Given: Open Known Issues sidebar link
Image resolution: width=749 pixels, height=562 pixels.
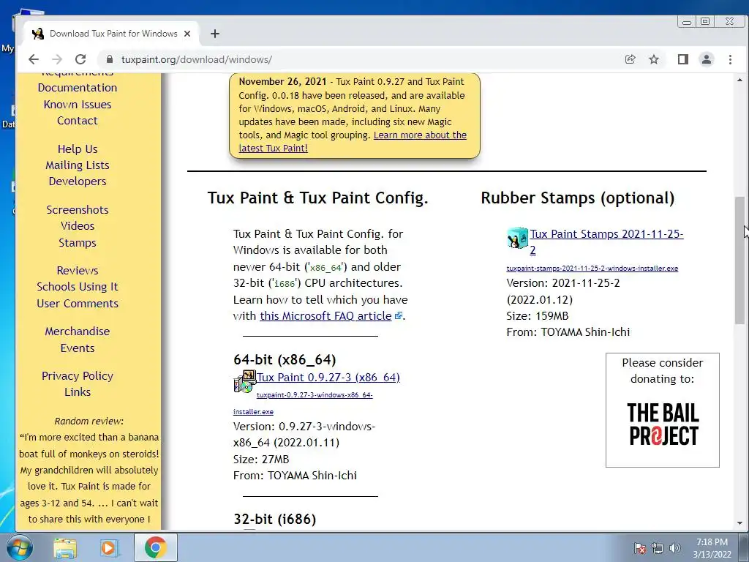Looking at the screenshot, I should pos(78,104).
